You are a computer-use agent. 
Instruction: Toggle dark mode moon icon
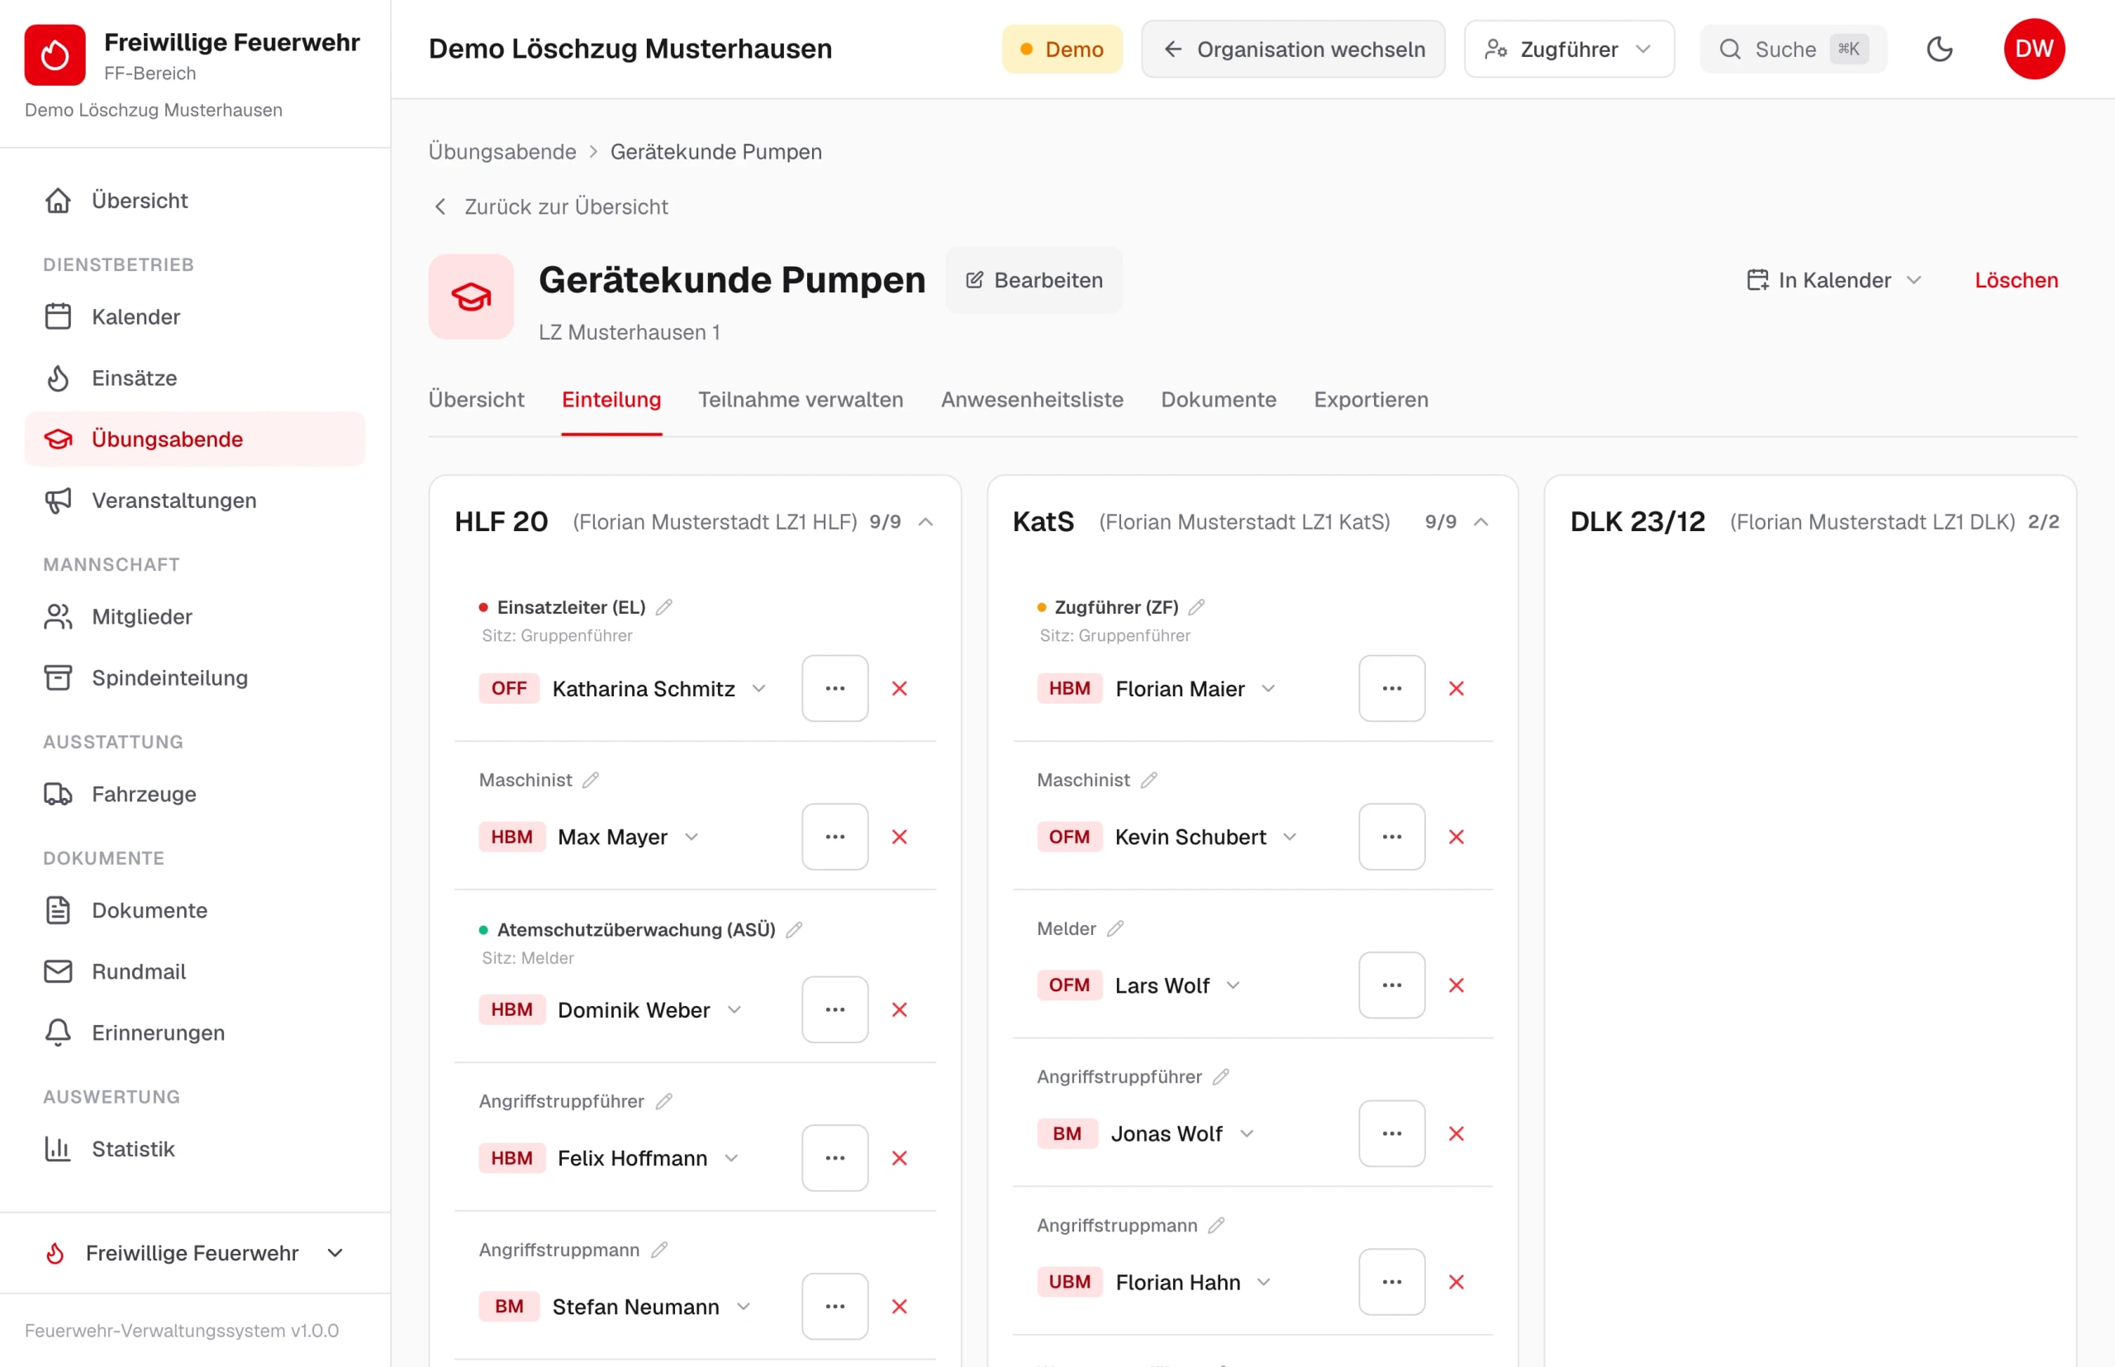coord(1939,49)
